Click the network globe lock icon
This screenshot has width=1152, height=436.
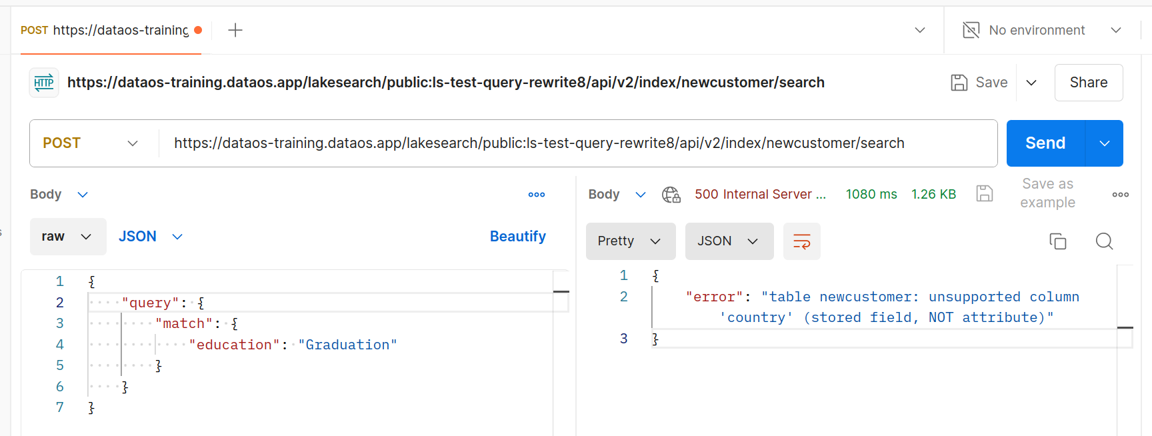[671, 195]
